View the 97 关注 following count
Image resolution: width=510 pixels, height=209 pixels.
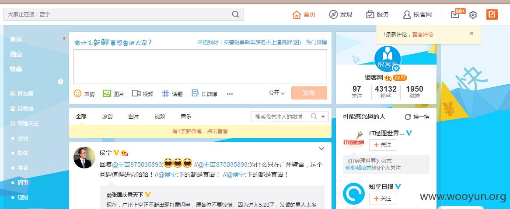[x=357, y=92]
